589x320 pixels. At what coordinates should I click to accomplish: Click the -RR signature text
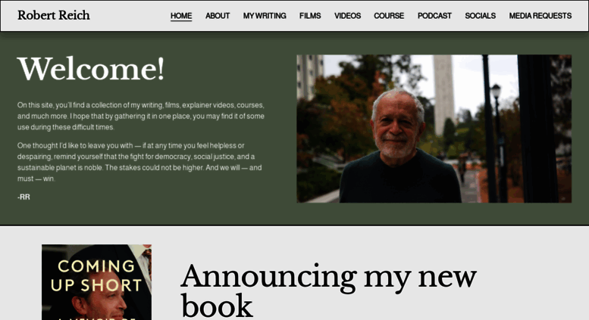23,197
